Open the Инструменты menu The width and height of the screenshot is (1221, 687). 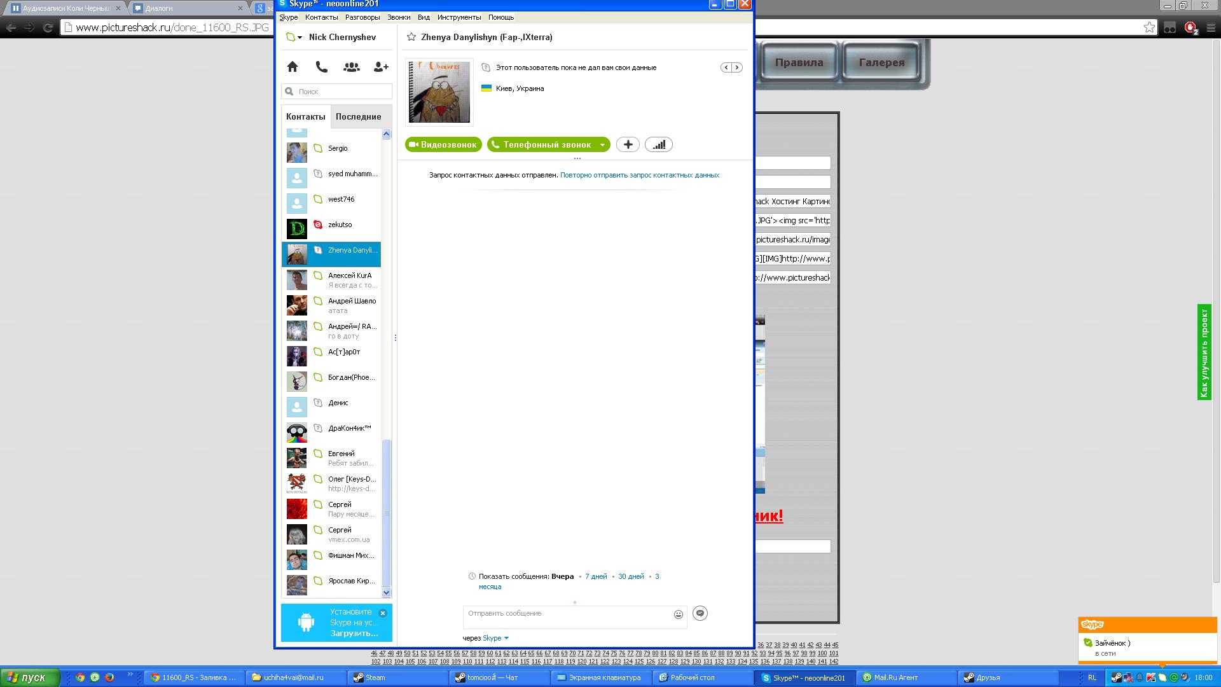point(459,17)
